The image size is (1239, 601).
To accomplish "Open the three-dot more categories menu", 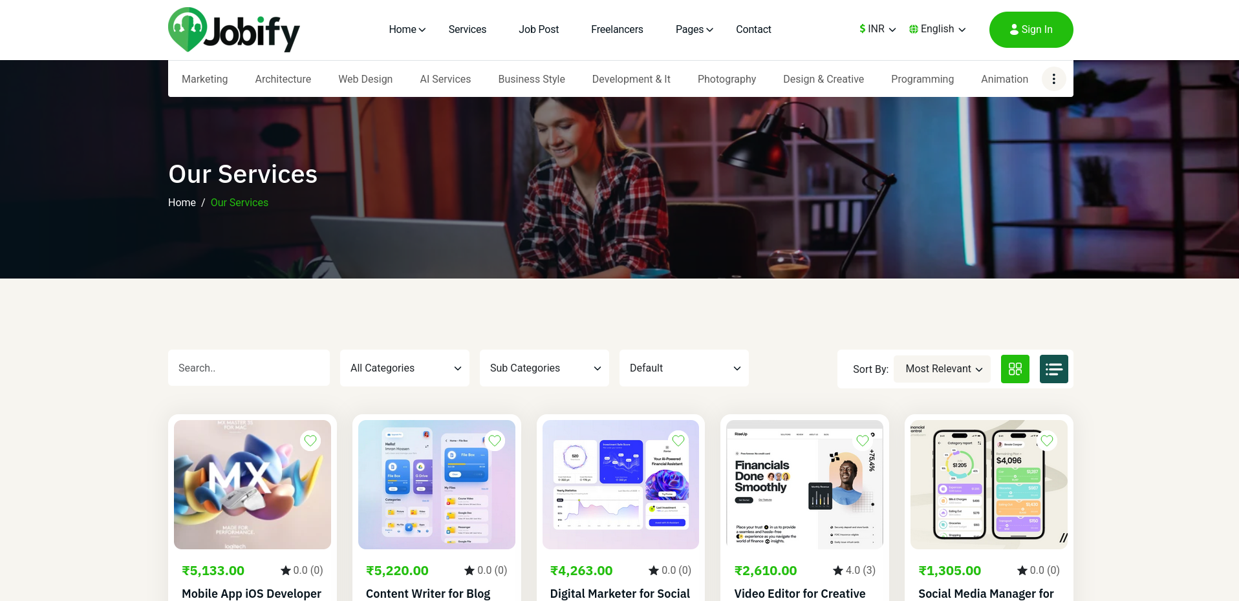I will tap(1053, 79).
